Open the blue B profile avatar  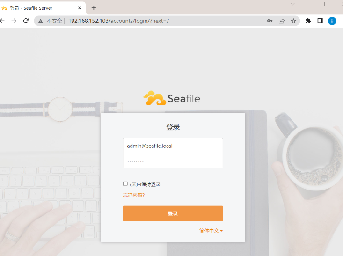[332, 21]
